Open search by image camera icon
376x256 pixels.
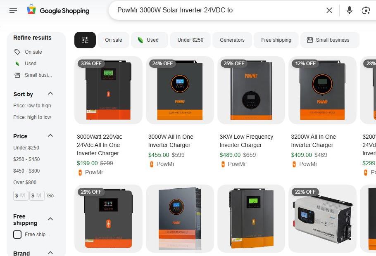(366, 10)
